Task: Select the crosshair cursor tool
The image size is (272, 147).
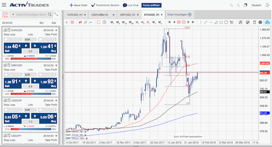Action: [x=66, y=22]
